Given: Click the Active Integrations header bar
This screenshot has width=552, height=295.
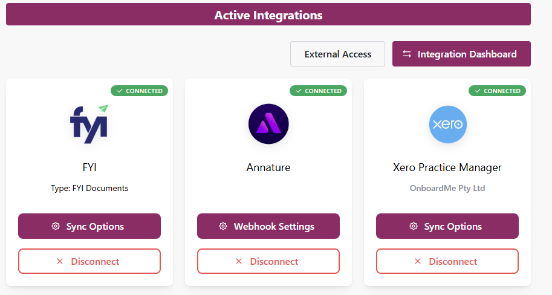Looking at the screenshot, I should point(268,15).
